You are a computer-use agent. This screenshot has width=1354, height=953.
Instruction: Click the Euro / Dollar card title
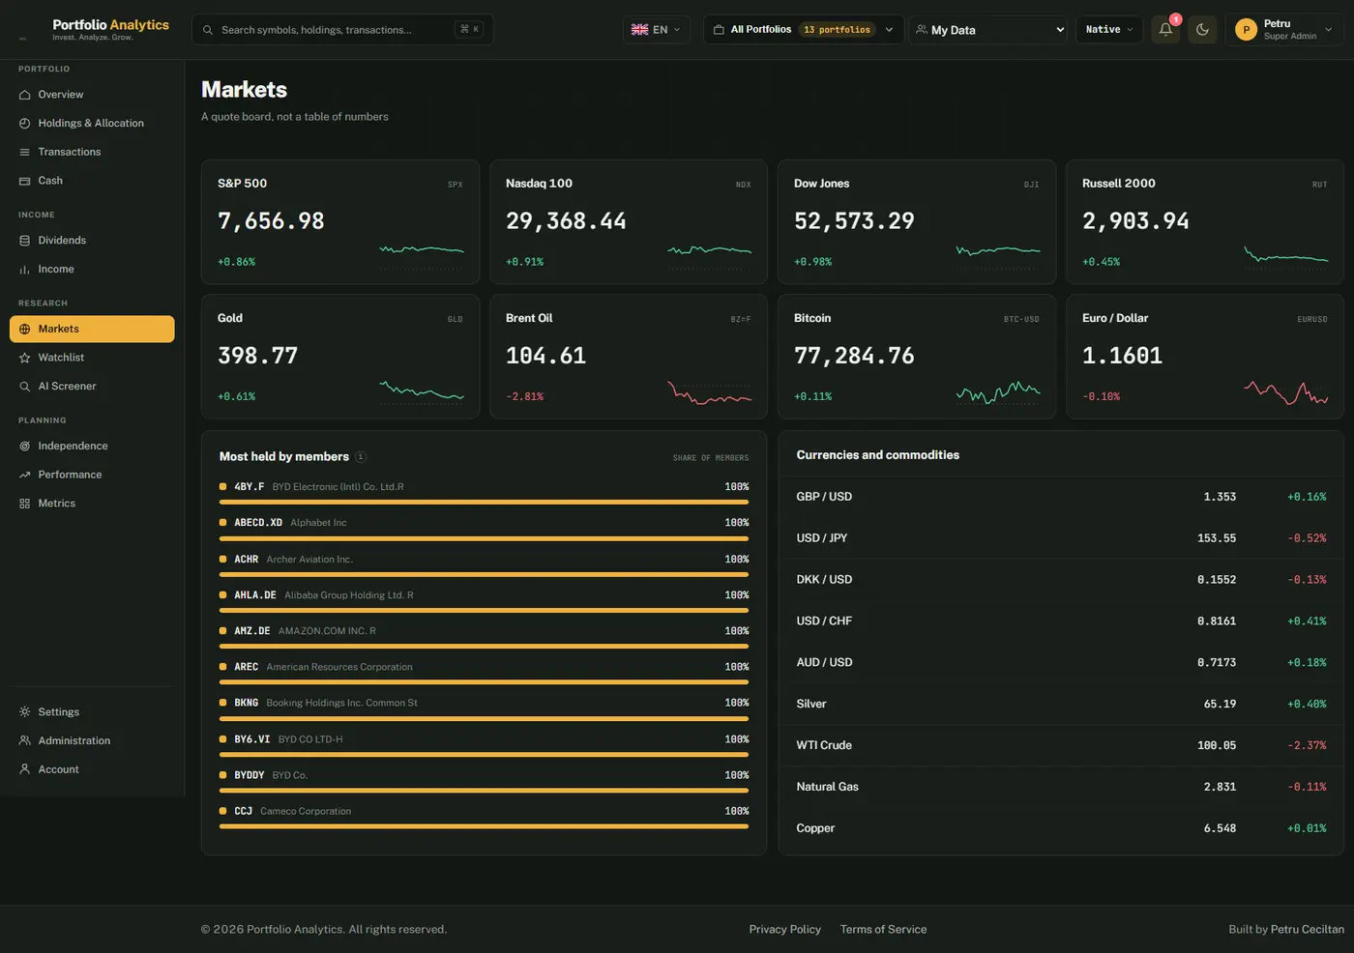point(1115,318)
